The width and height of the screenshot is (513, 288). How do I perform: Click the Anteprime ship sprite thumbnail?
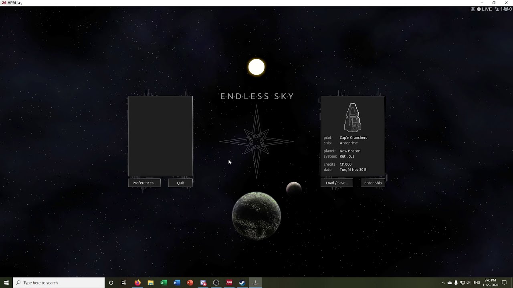pos(353,118)
